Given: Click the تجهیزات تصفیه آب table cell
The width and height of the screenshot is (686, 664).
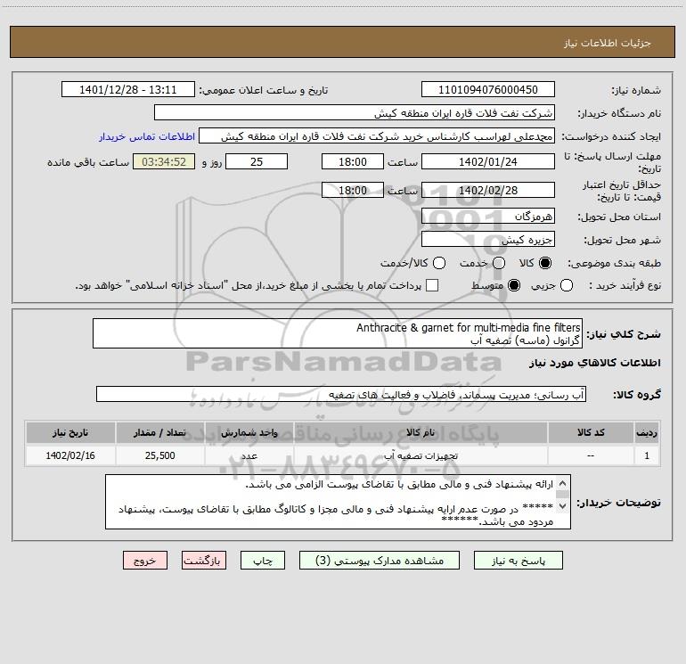Looking at the screenshot, I should 421,455.
